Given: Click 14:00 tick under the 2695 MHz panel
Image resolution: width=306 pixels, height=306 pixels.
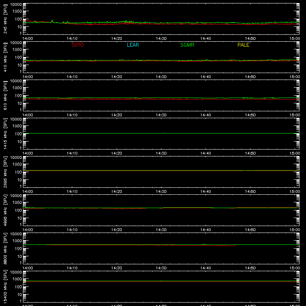Looking at the screenshot, I should point(28,192).
